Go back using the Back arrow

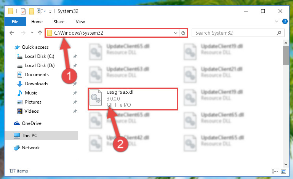point(12,33)
